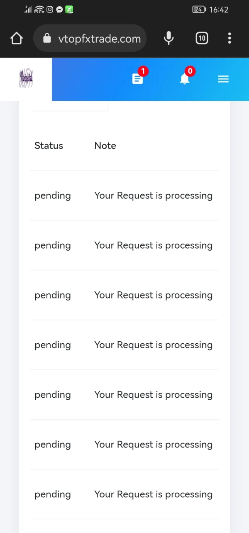The image size is (249, 533).
Task: Select the seventh pending status entry
Action: pos(53,494)
